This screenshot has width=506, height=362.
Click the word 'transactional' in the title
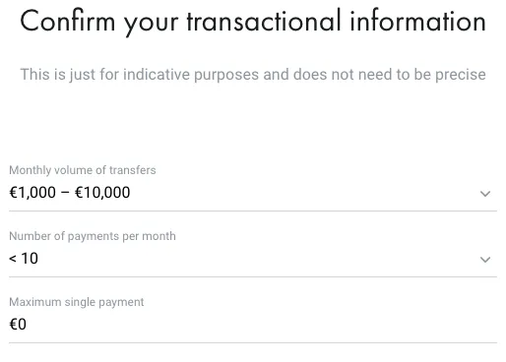[x=264, y=22]
